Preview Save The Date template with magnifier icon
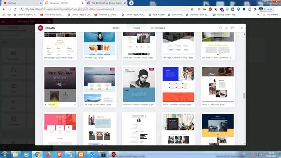 coord(60,84)
